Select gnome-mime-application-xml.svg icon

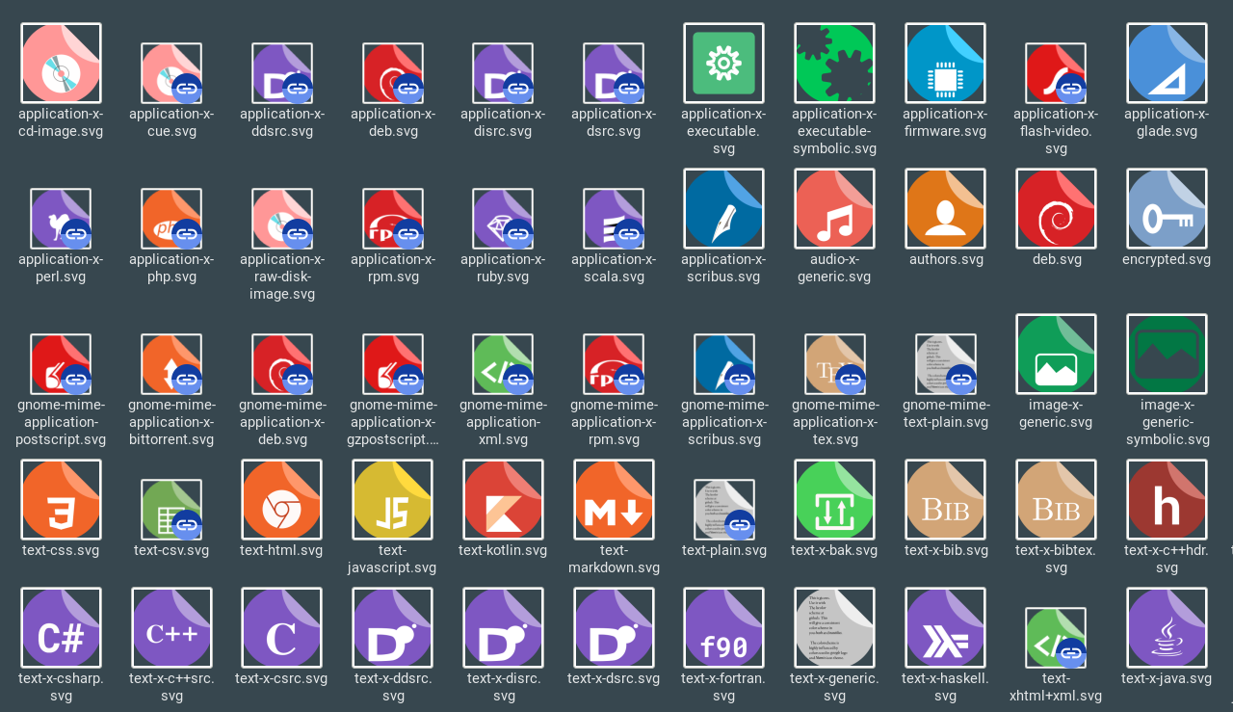pos(503,364)
